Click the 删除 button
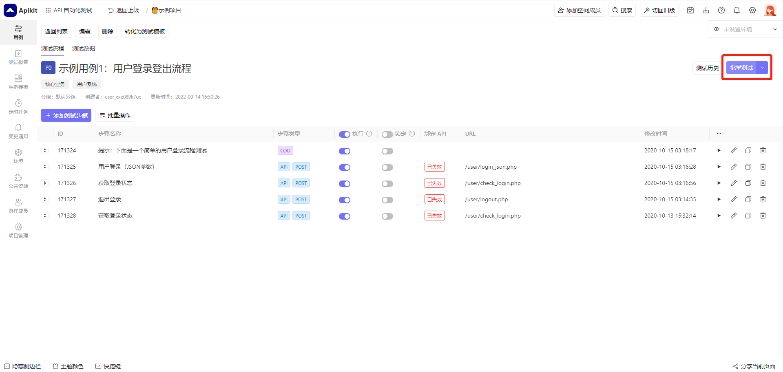The height and width of the screenshot is (372, 783). [108, 31]
